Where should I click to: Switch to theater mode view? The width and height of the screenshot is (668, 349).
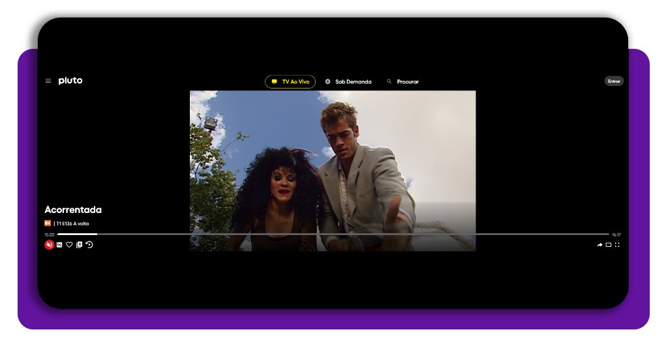pos(609,245)
